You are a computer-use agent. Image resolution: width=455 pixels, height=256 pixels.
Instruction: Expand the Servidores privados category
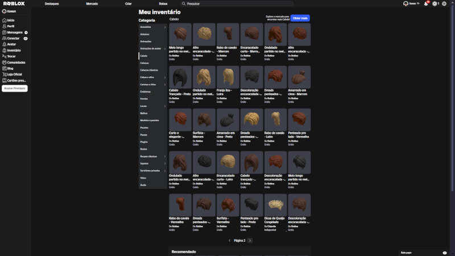[x=153, y=171]
